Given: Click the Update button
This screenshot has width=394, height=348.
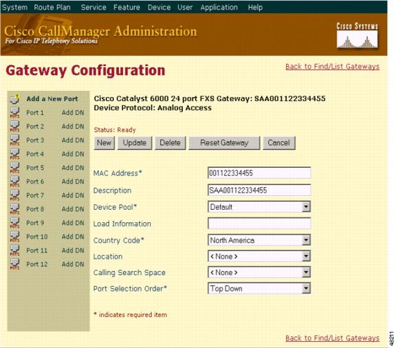Looking at the screenshot, I should (135, 143).
